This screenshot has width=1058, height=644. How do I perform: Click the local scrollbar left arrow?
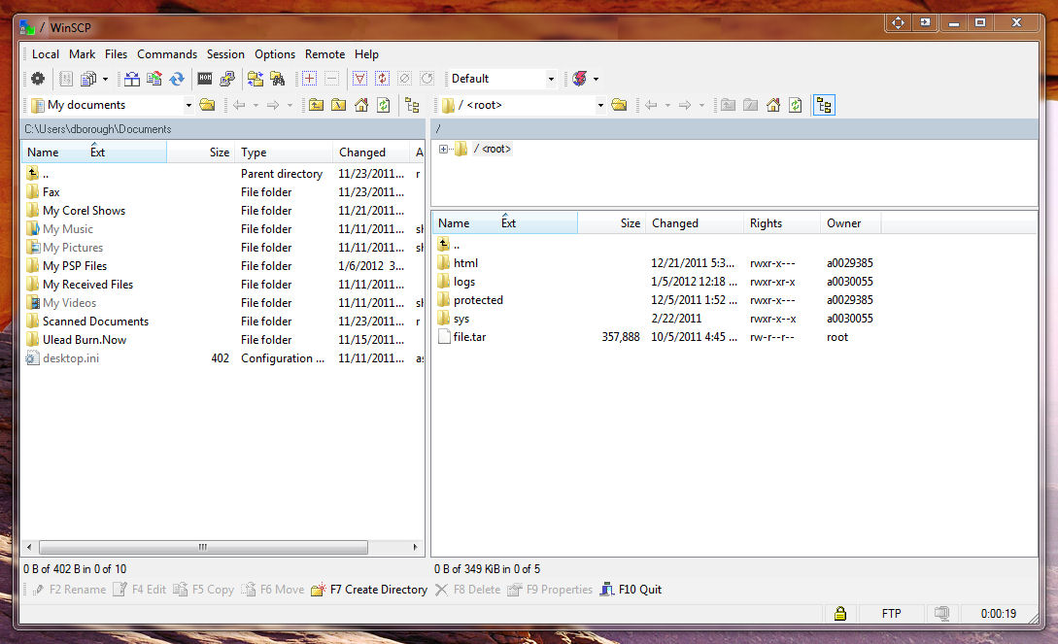29,547
